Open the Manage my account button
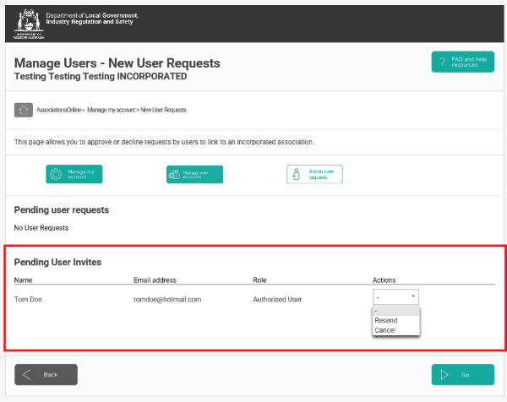The image size is (507, 402). click(74, 174)
